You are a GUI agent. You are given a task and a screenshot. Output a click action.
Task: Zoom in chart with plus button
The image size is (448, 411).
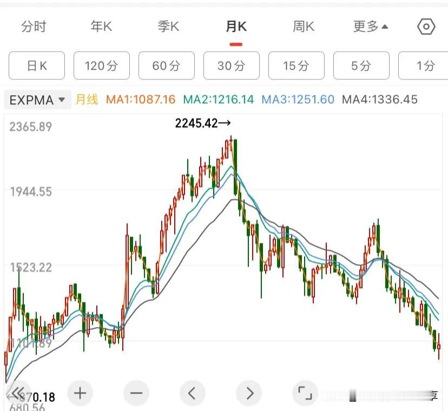[x=80, y=393]
